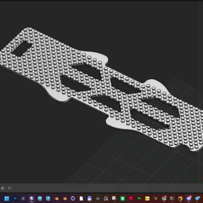Open the Windows Start menu
The width and height of the screenshot is (203, 203).
coord(7,198)
